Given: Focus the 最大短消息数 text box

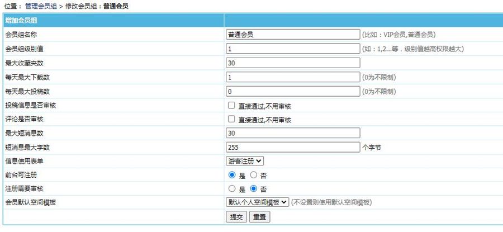Looking at the screenshot, I should (293, 133).
